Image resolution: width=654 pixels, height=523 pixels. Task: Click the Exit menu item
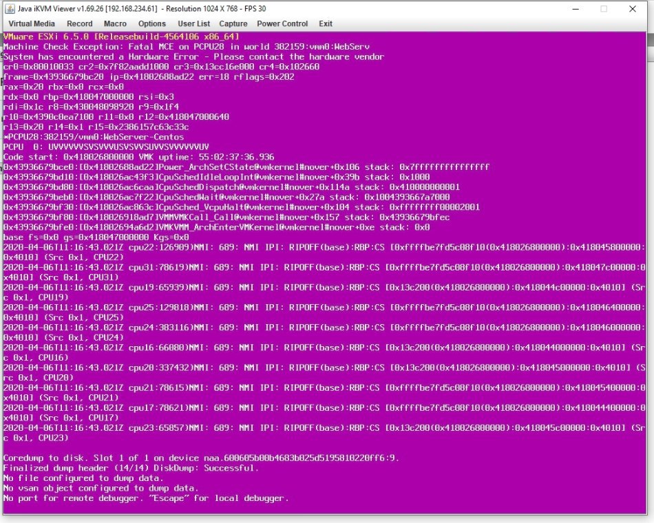pyautogui.click(x=326, y=24)
